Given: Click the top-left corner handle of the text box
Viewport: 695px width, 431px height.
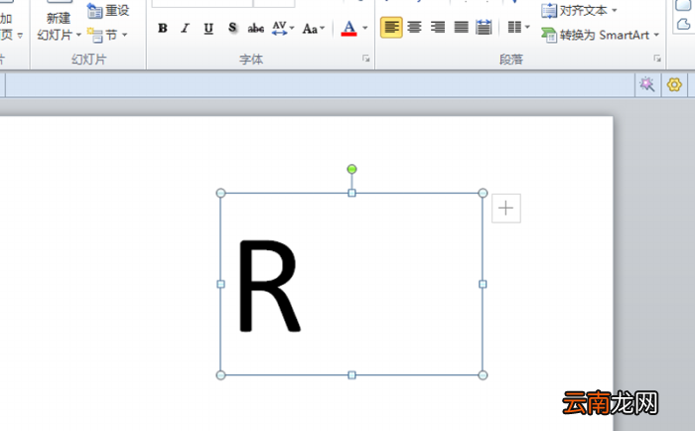Looking at the screenshot, I should click(220, 193).
